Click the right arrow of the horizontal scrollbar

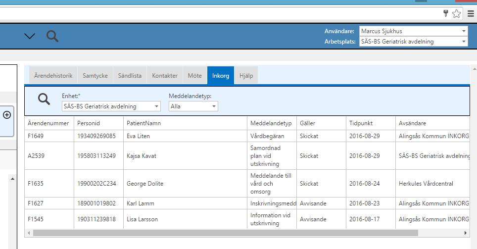pyautogui.click(x=466, y=233)
